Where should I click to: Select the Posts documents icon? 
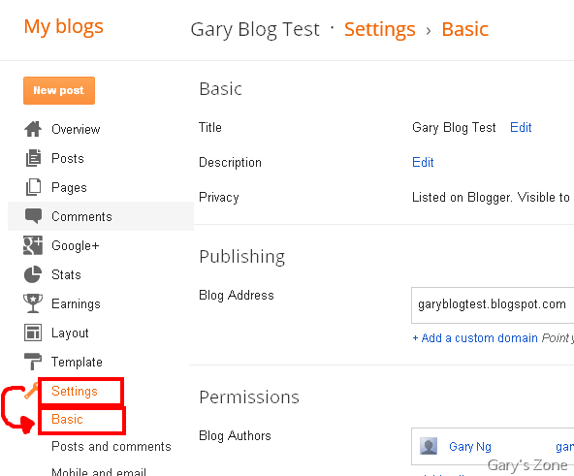click(33, 158)
